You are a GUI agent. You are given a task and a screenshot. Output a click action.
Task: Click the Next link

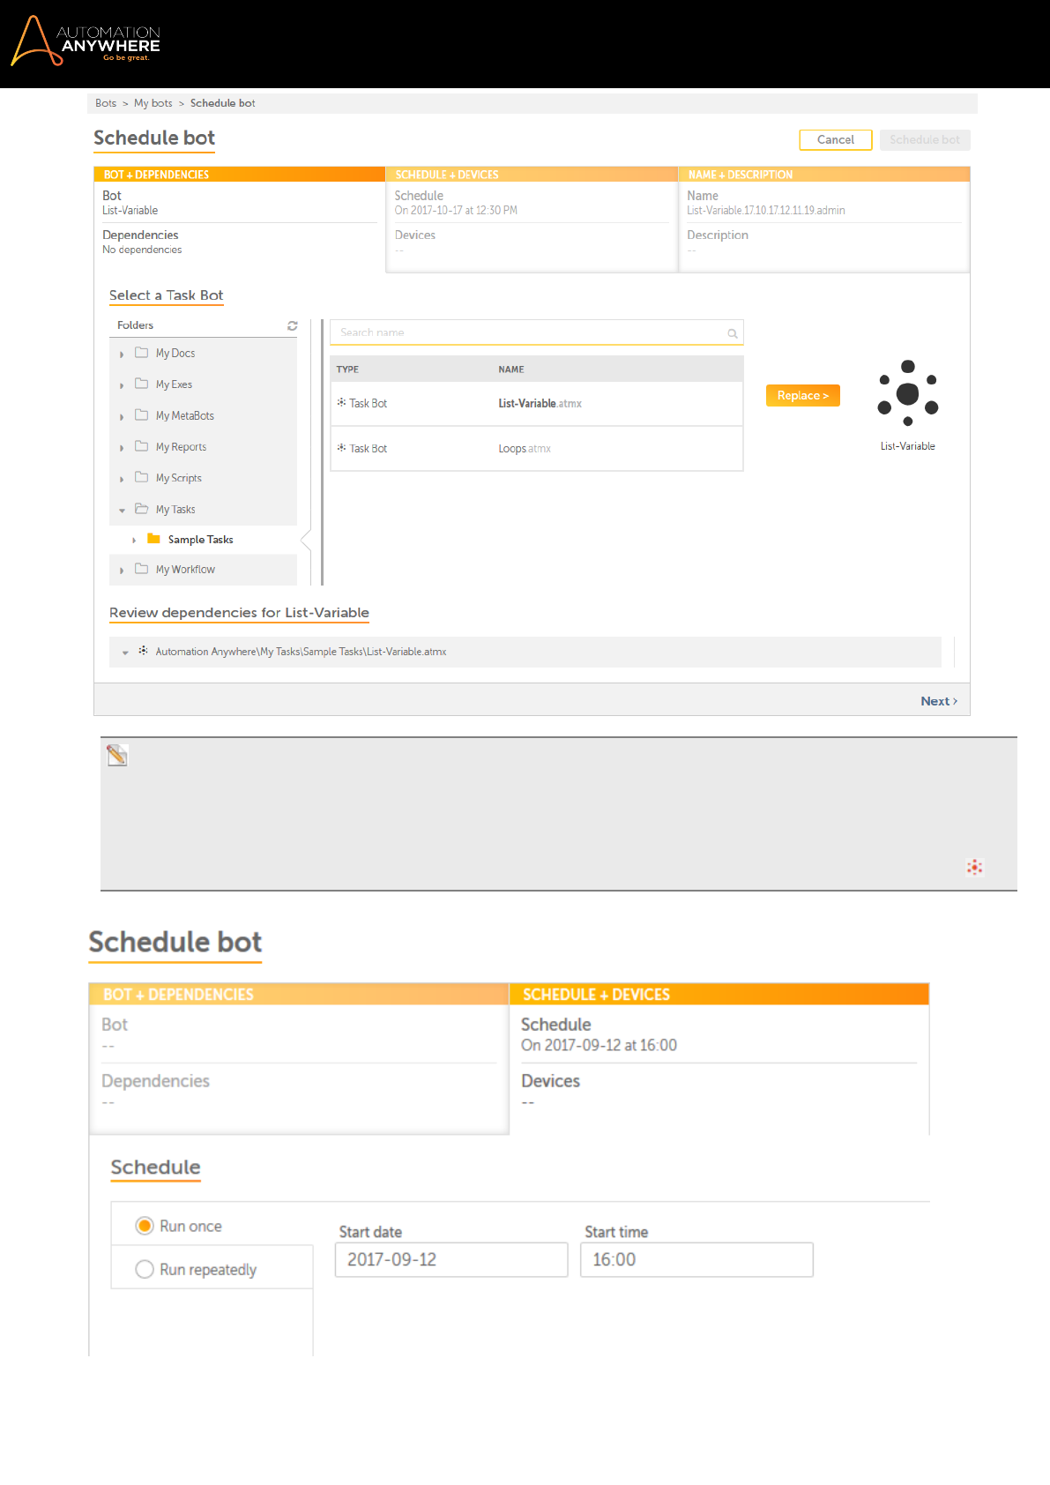(x=938, y=701)
